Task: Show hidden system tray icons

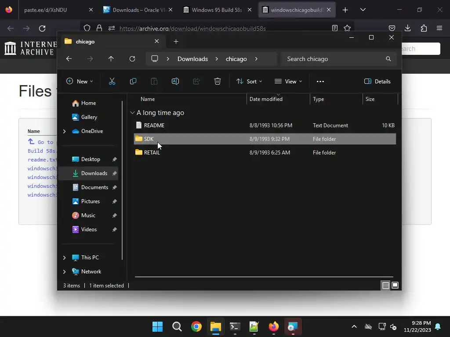Action: (x=354, y=326)
